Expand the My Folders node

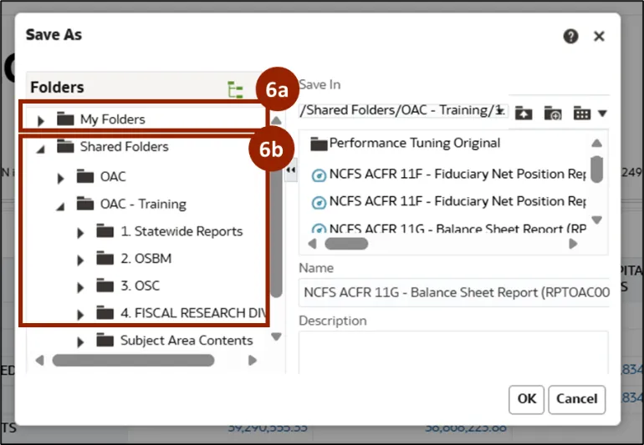[41, 120]
